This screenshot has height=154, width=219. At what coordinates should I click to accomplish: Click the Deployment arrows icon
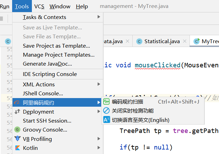(x=17, y=112)
